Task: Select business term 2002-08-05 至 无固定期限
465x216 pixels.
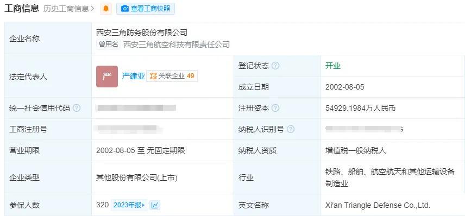Action: (140, 150)
